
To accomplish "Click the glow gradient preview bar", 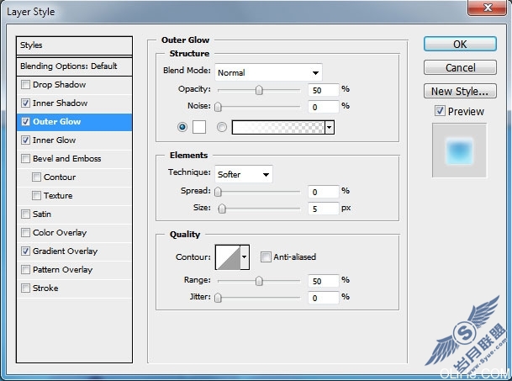I will pyautogui.click(x=278, y=127).
